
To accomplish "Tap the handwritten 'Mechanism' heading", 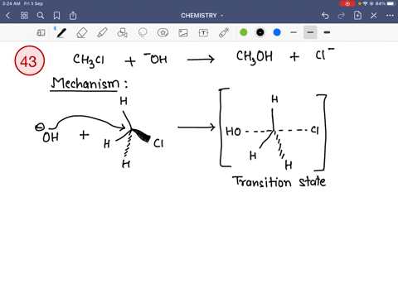I will [x=85, y=84].
